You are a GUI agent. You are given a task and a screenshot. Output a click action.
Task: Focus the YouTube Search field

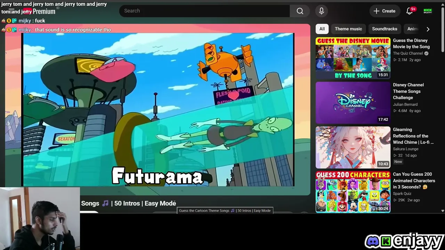point(204,11)
